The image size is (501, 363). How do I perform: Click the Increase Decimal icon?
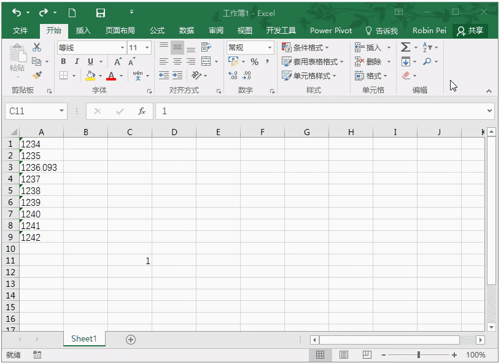click(x=233, y=76)
